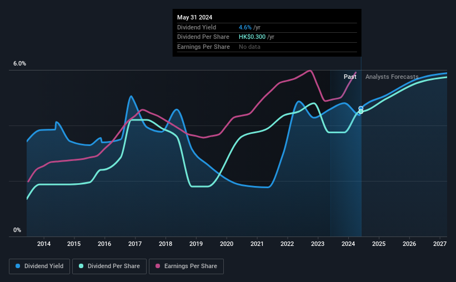This screenshot has height=282, width=456.
Task: Click the Earnings Per Share label in tooltip
Action: coord(203,47)
